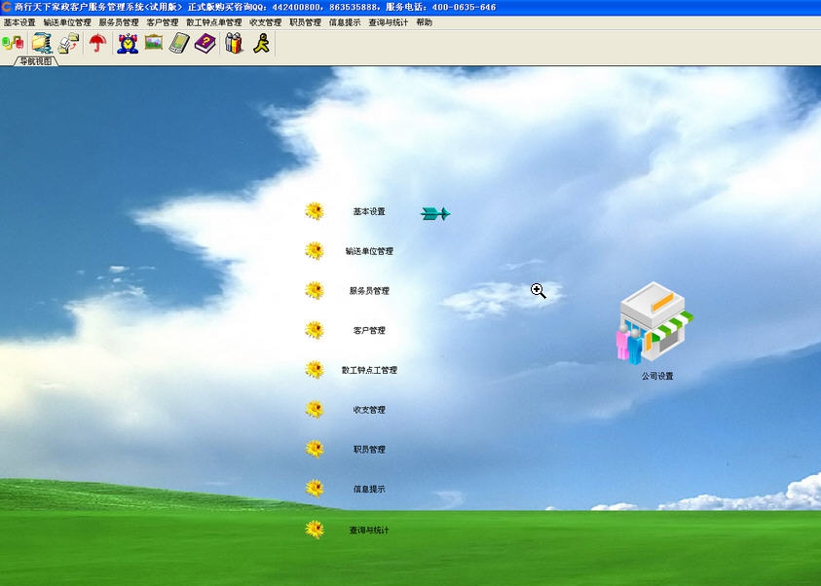Click the two people figures toolbar icon
The image size is (821, 586).
(x=234, y=43)
